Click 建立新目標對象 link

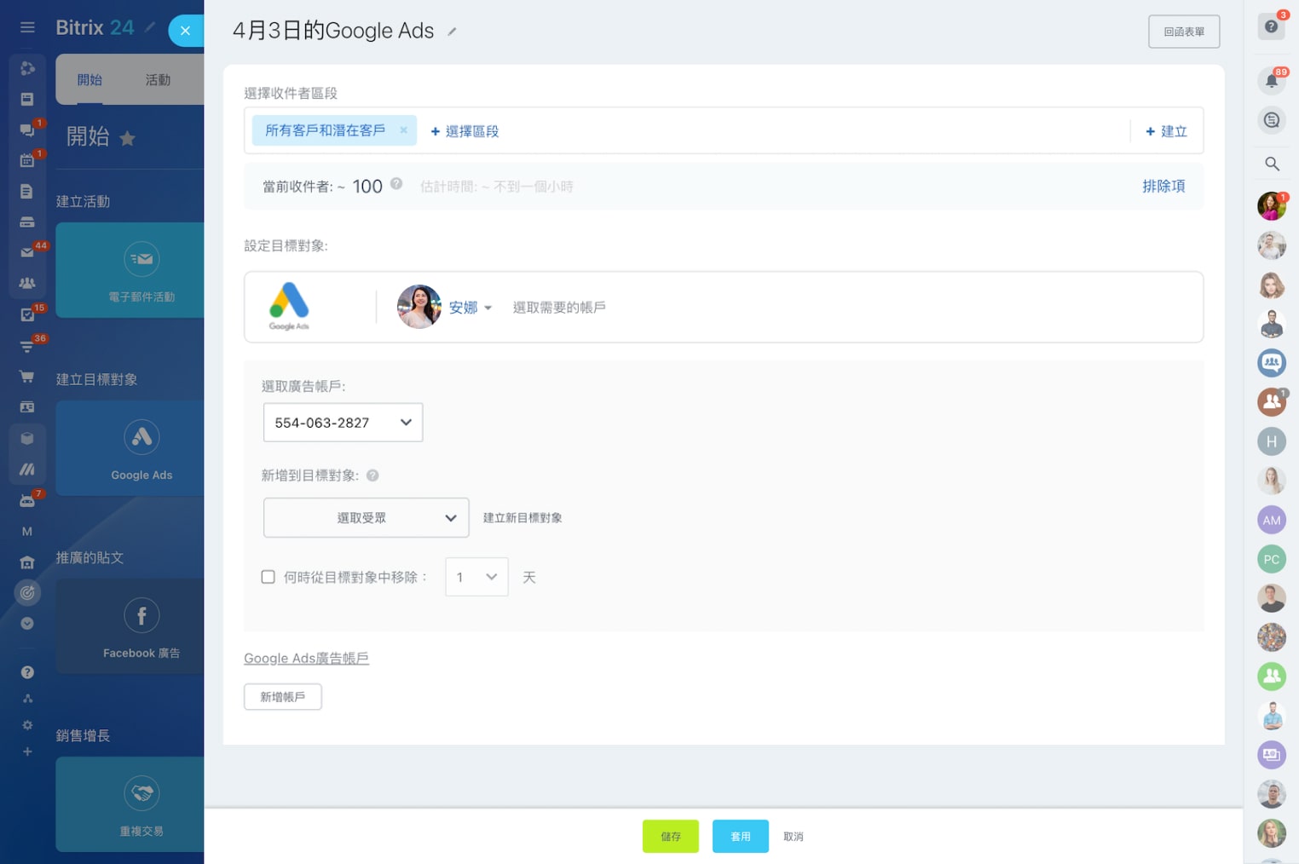click(x=522, y=518)
